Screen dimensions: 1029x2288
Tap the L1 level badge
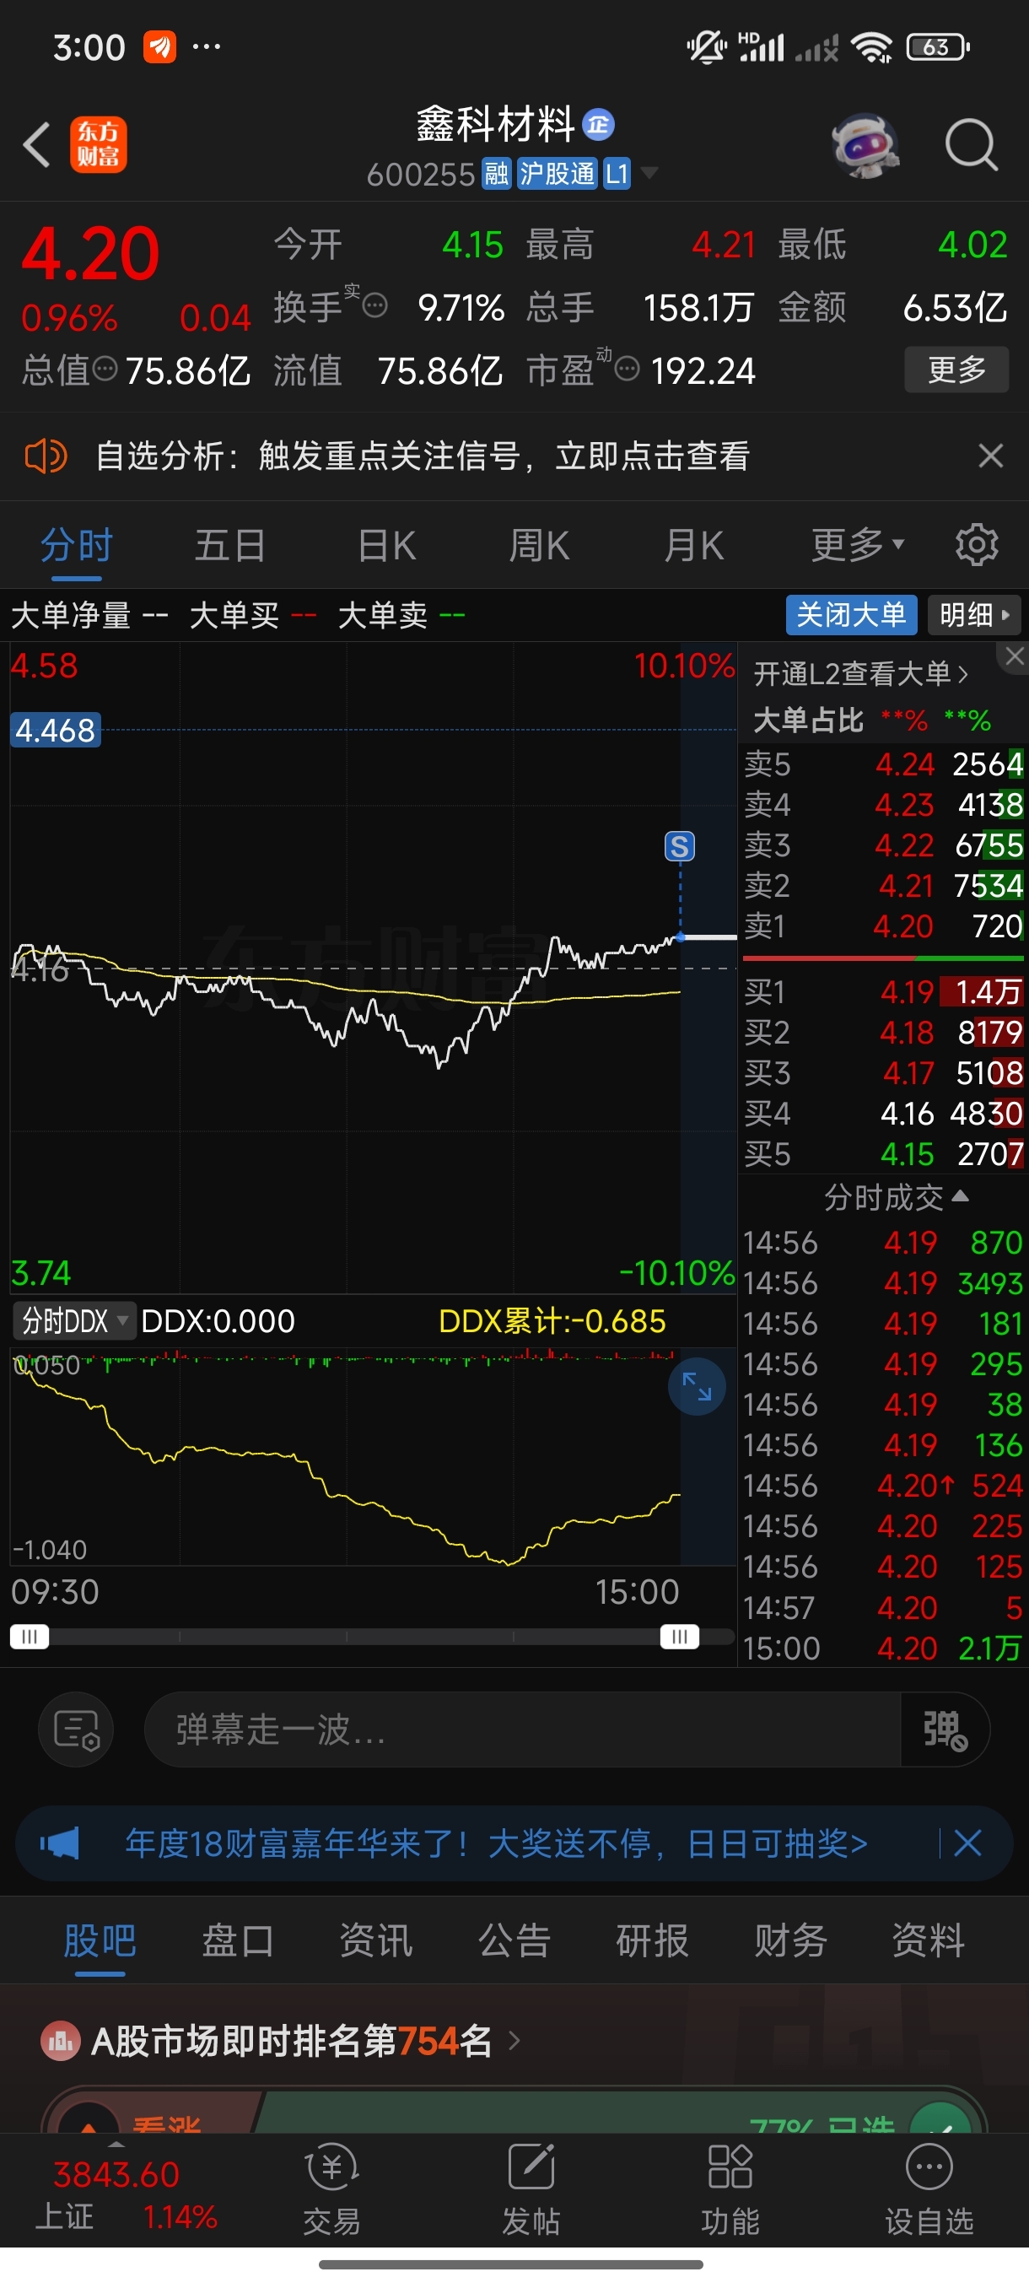point(617,173)
